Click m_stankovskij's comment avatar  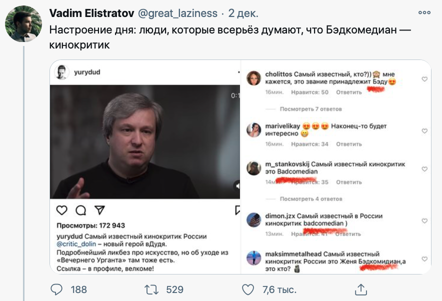(x=254, y=168)
